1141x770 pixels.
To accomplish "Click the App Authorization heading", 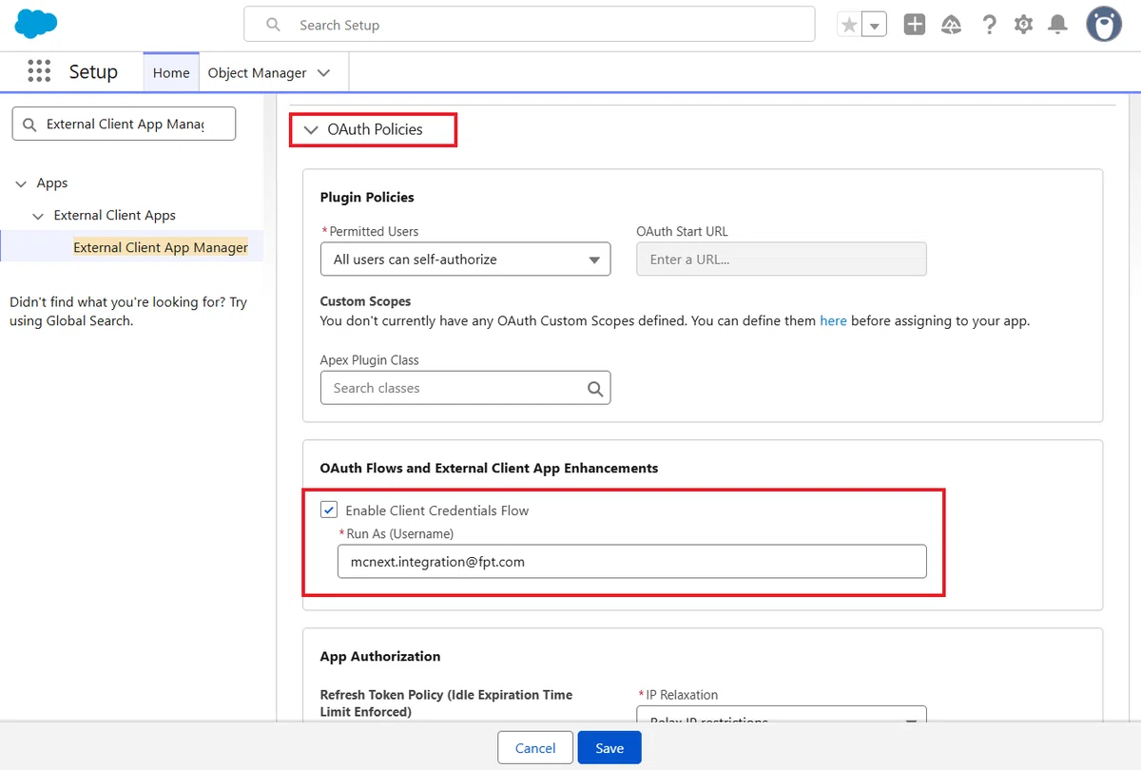I will 380,657.
